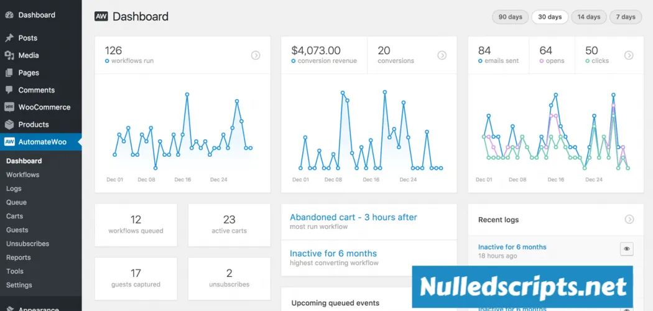Click the Comments speech bubble icon
This screenshot has width=653, height=311.
tap(9, 90)
